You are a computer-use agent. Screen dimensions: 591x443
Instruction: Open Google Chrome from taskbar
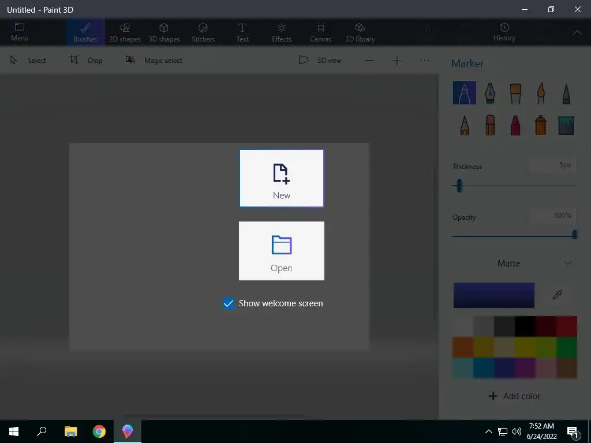pyautogui.click(x=99, y=431)
